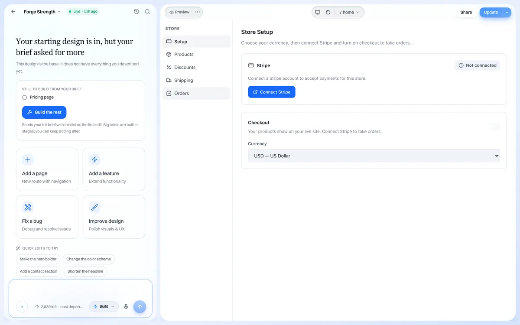Open the Orders section
Screen dimensions: 520x325
click(x=196, y=94)
